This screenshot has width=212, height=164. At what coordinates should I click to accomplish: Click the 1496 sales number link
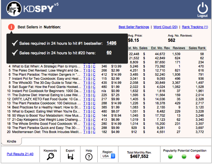(x=111, y=43)
